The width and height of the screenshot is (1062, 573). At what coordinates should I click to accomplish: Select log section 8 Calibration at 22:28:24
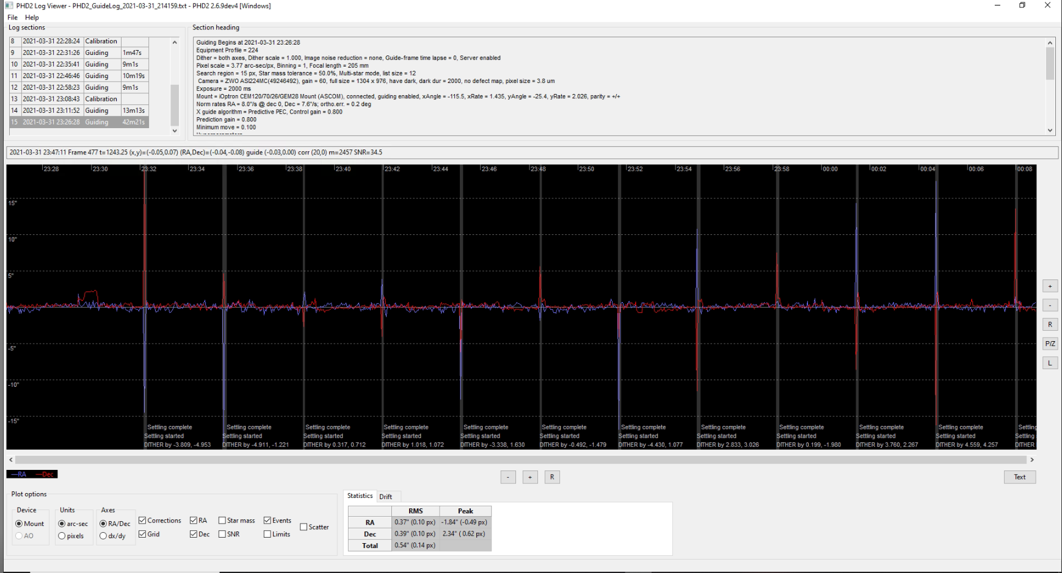[x=78, y=41]
